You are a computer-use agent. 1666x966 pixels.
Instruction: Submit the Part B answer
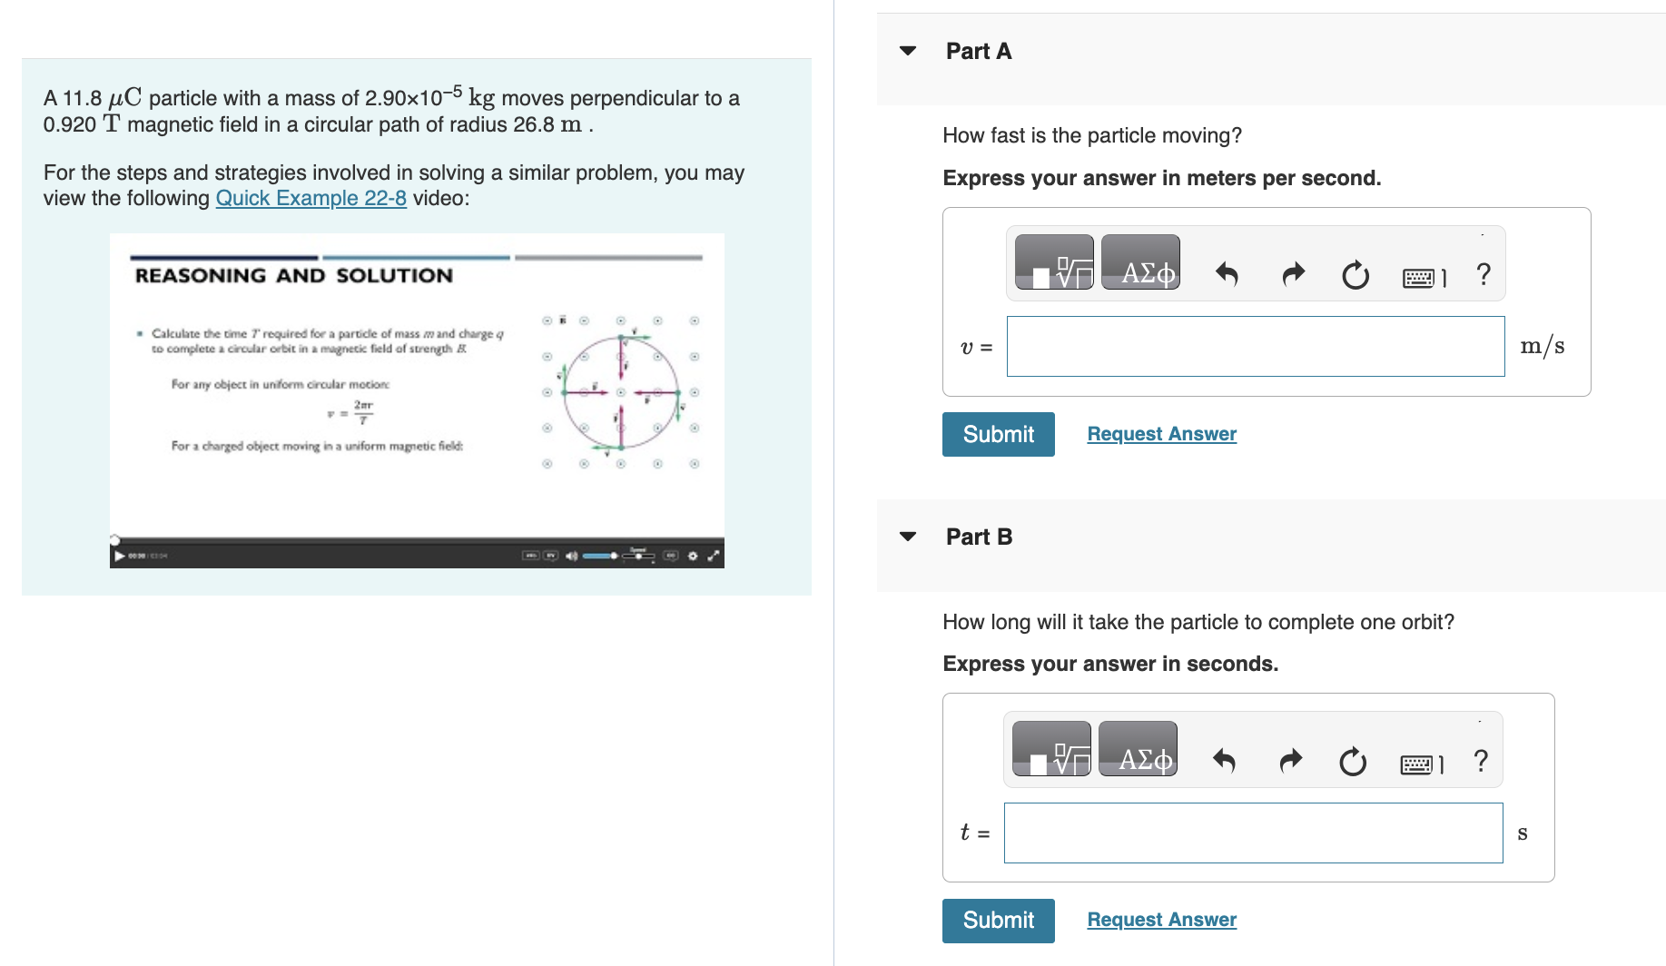(x=998, y=920)
